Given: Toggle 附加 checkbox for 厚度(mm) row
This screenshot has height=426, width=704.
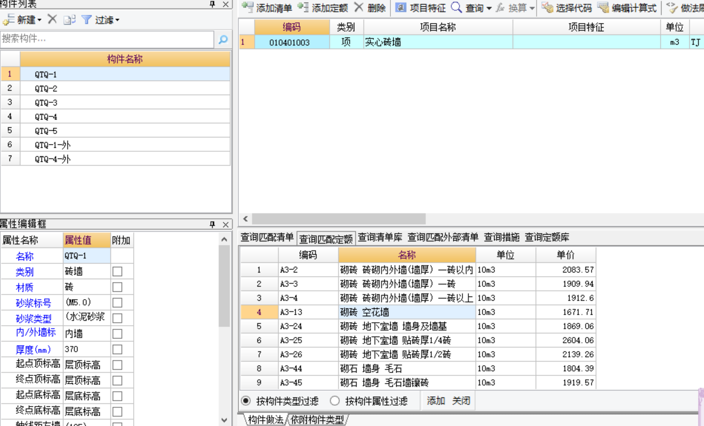Looking at the screenshot, I should pyautogui.click(x=117, y=349).
